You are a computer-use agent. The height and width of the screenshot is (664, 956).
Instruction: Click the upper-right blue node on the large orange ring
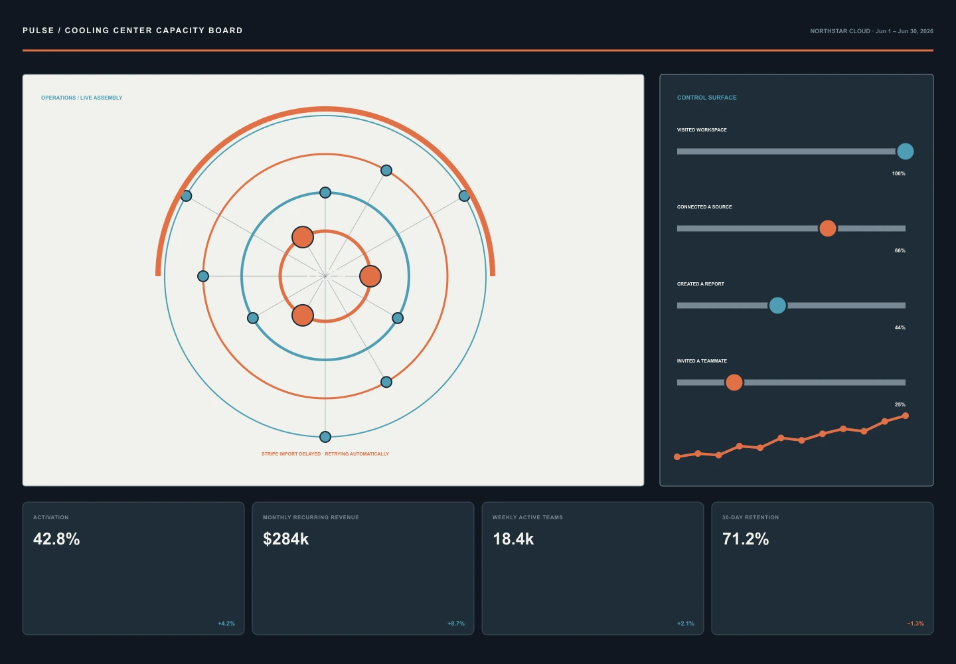(386, 171)
